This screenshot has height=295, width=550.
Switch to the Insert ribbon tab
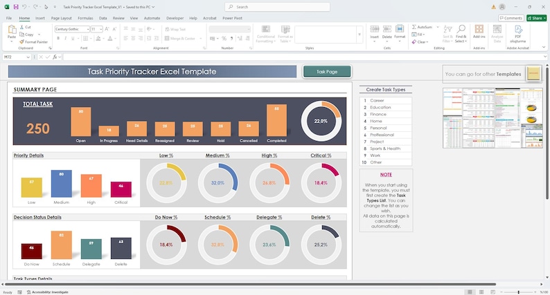[40, 18]
